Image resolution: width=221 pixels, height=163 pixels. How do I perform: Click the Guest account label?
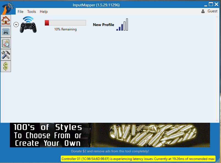pos(212,11)
